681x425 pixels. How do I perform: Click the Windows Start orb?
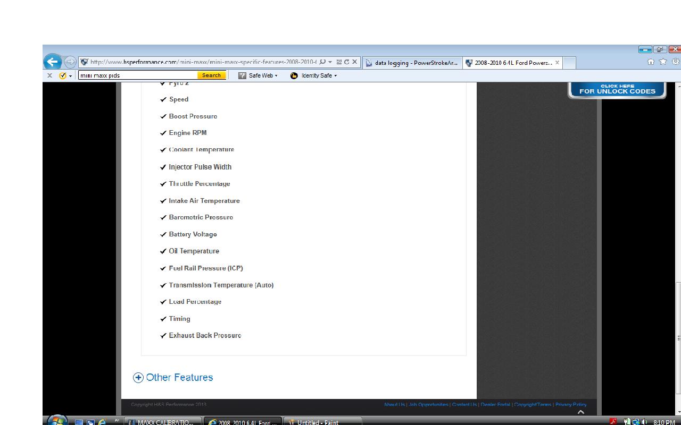[x=57, y=421]
